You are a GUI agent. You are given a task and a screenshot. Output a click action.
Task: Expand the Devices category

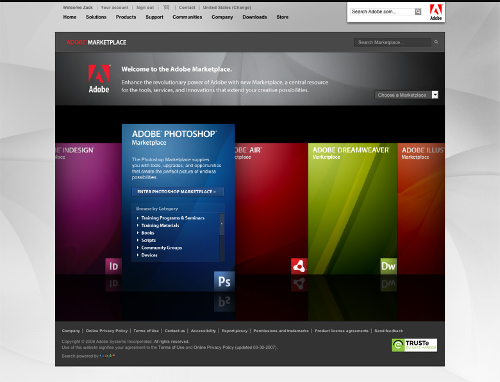(149, 255)
